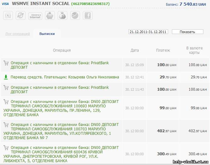Open the Оплата в Internet icon

click(x=35, y=16)
